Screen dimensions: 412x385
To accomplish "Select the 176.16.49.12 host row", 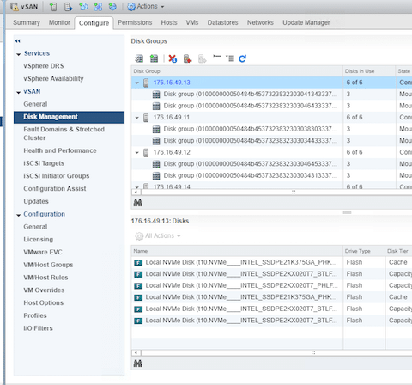I will pyautogui.click(x=271, y=152).
